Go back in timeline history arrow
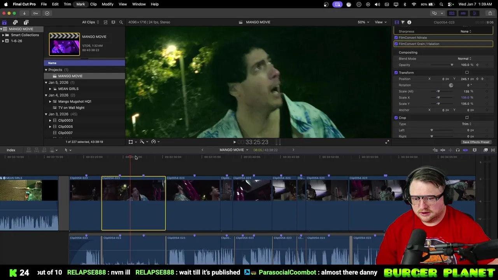The width and height of the screenshot is (498, 280). (x=202, y=150)
